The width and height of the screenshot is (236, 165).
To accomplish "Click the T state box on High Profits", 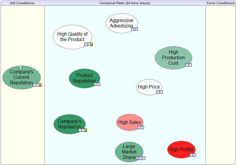I will [191, 155].
